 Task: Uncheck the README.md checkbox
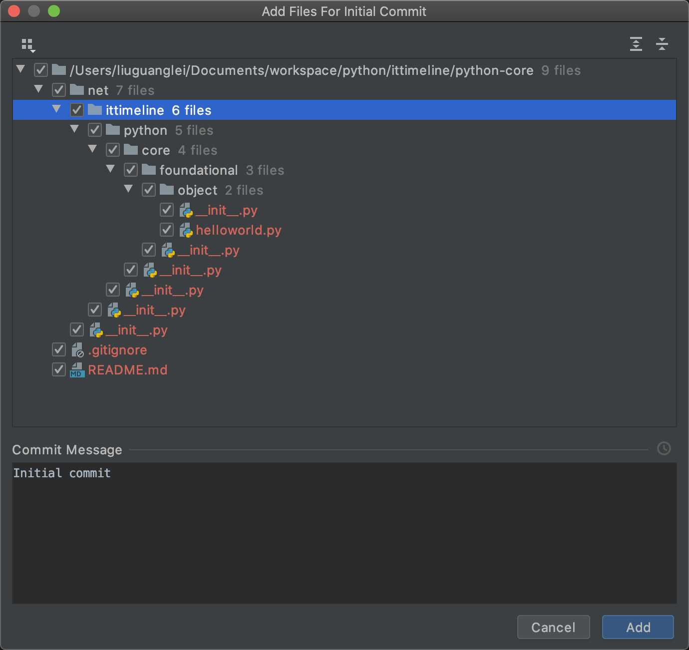59,369
